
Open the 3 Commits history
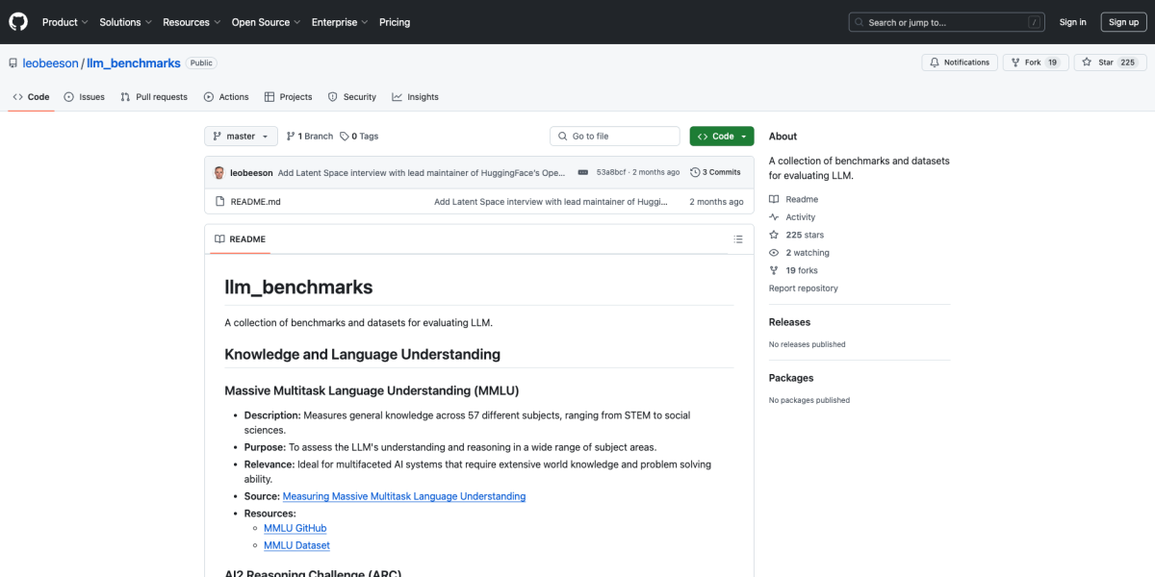point(715,173)
